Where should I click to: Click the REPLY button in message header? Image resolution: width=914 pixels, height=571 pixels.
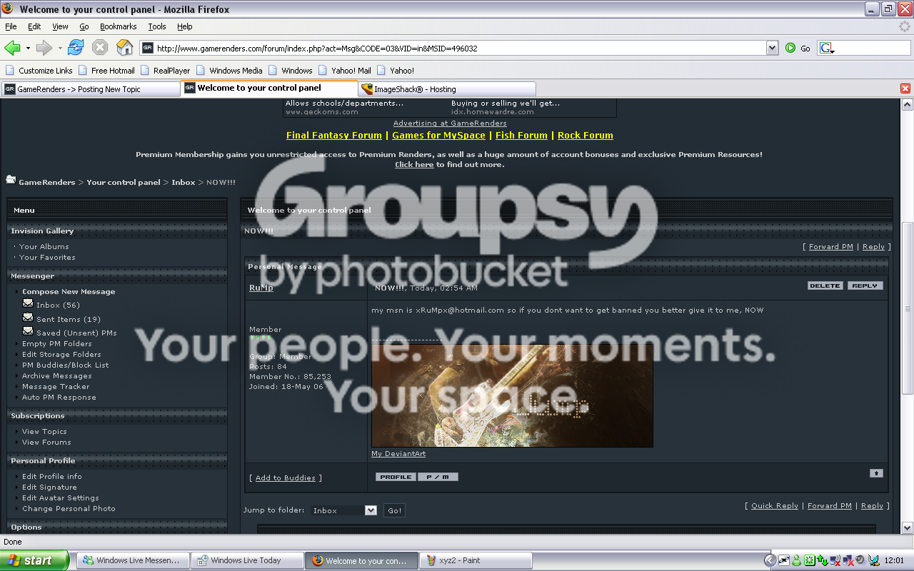pos(865,285)
